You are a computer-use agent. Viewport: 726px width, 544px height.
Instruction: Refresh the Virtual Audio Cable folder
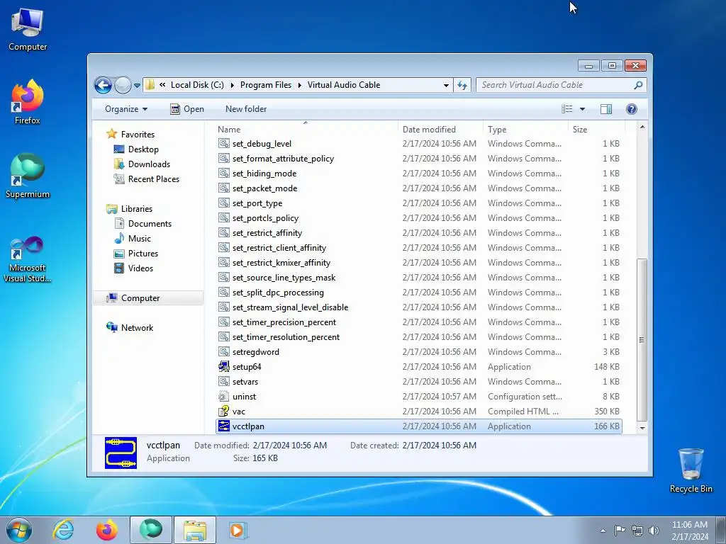(462, 85)
